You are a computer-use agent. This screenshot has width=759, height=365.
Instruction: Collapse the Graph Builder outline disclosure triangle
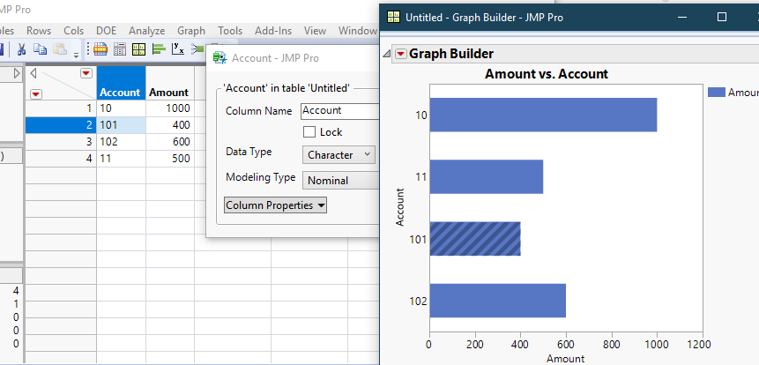tap(387, 55)
